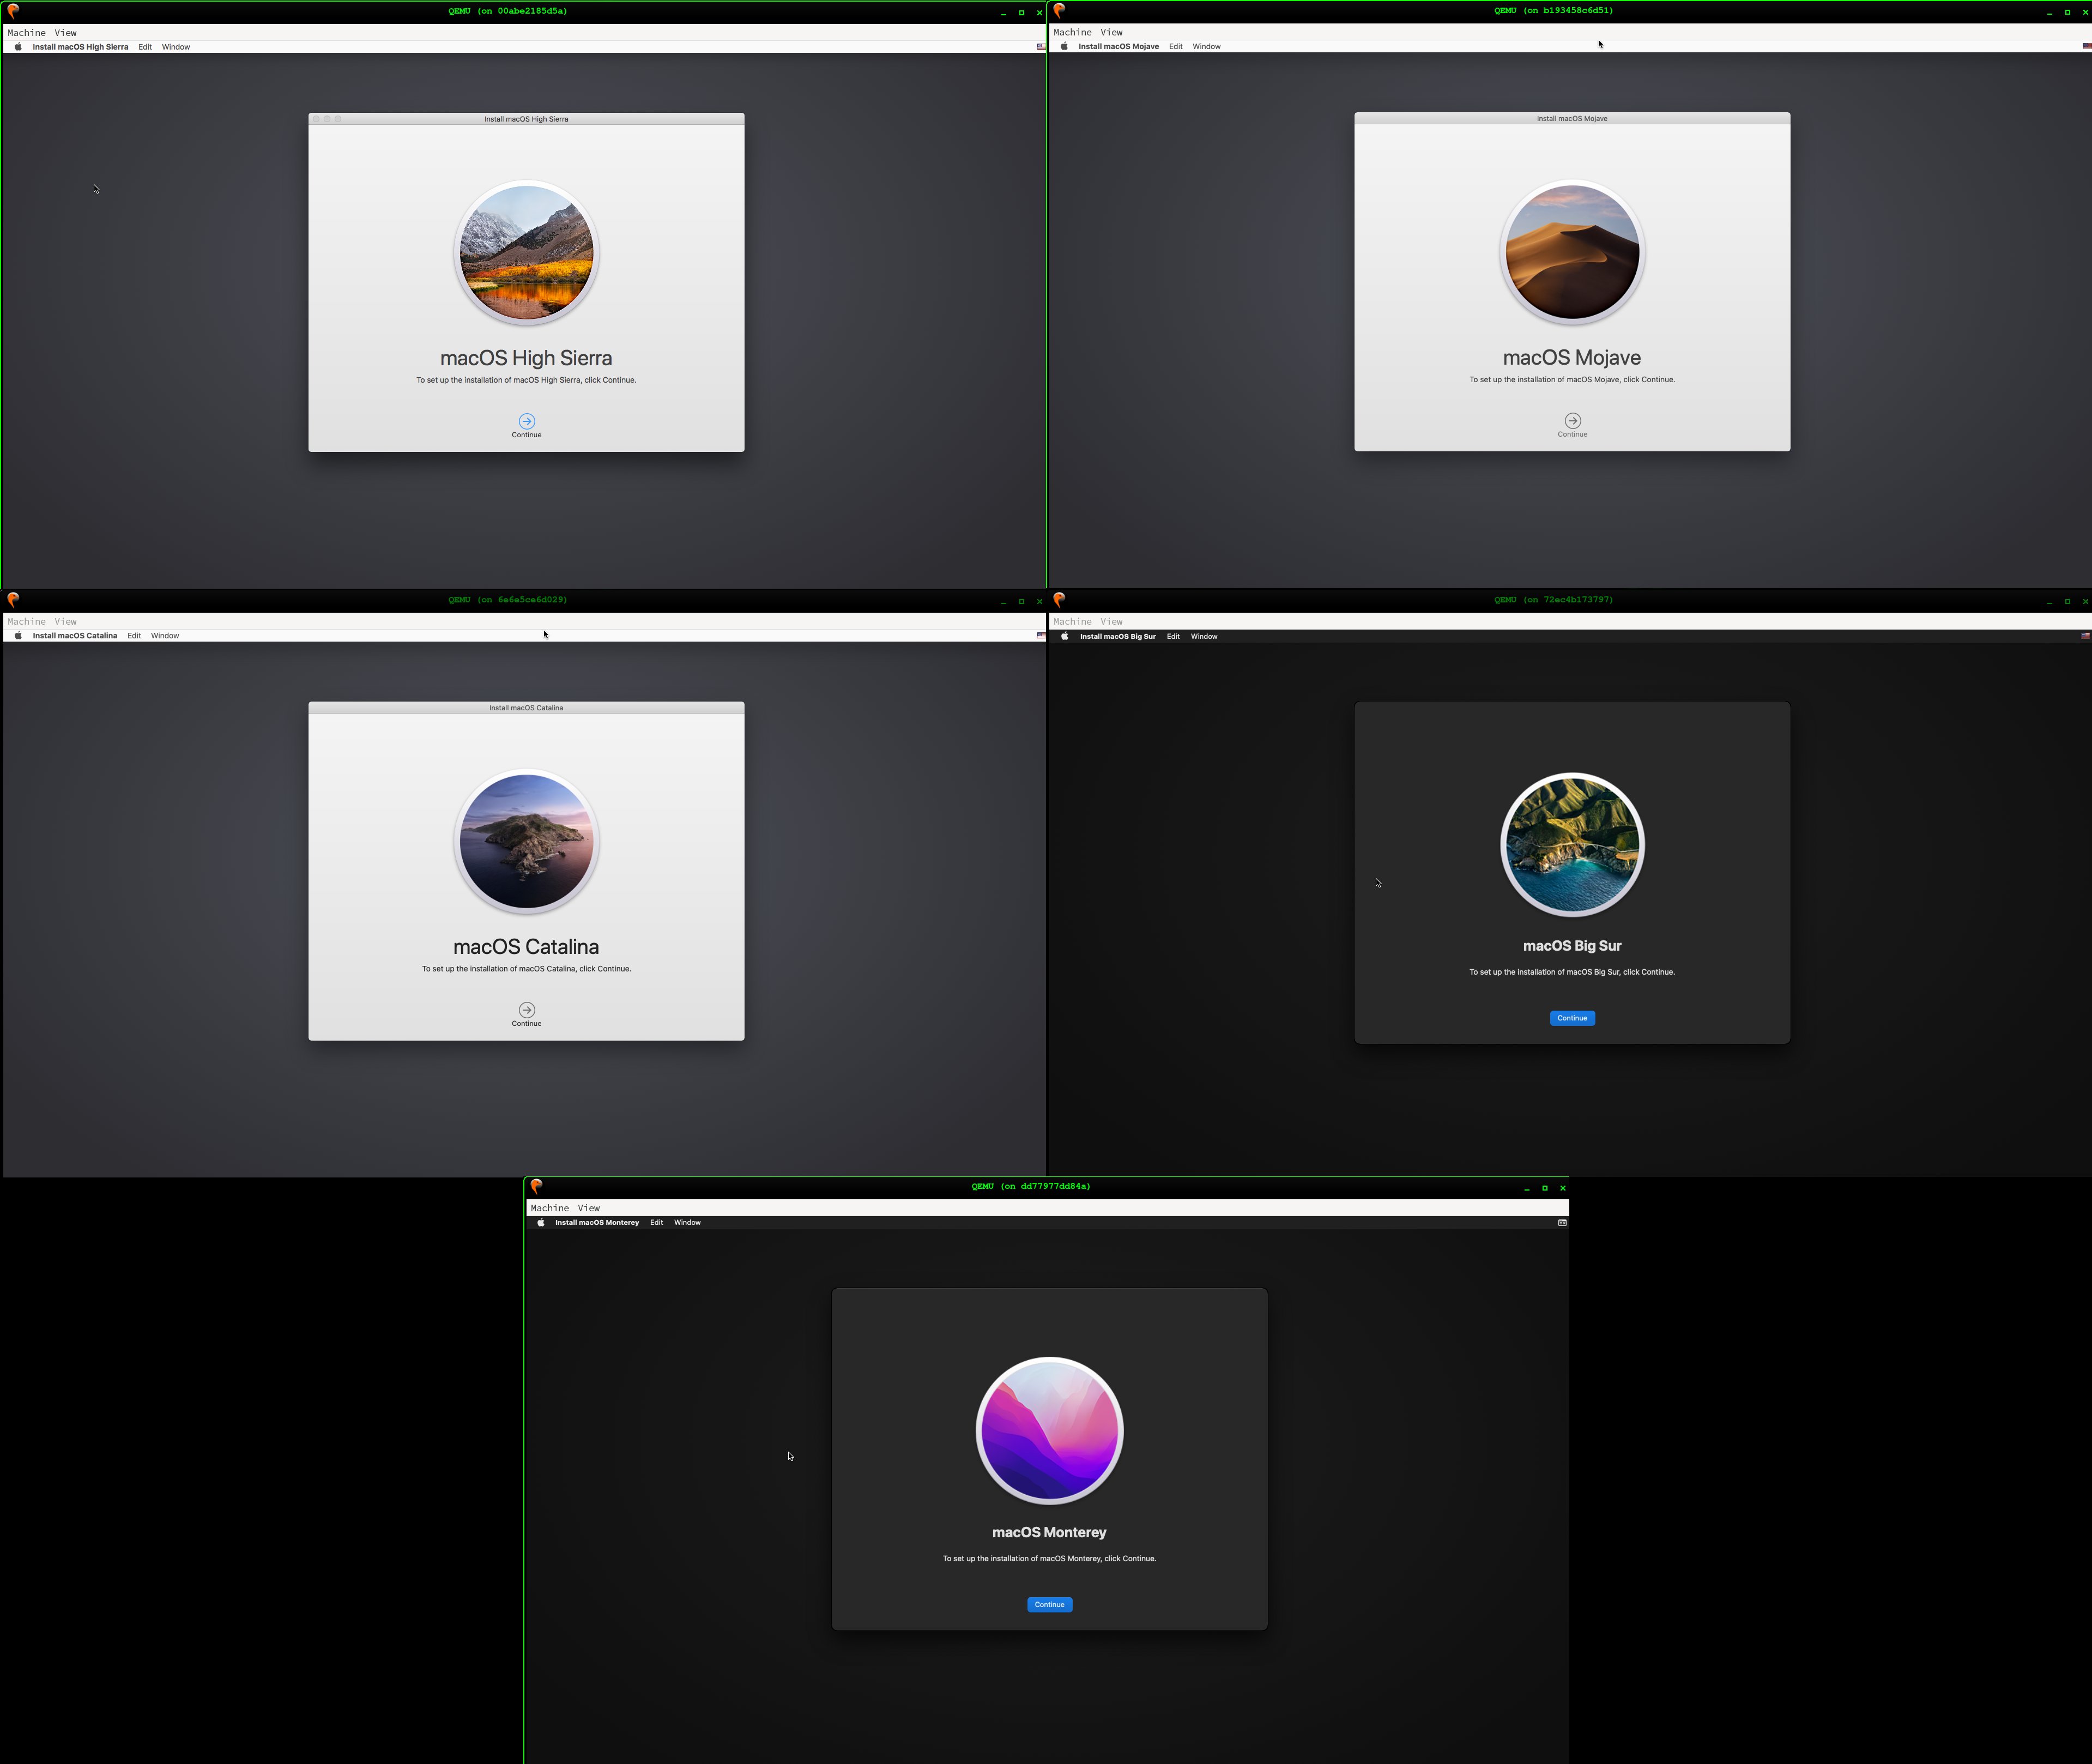
Task: Click Continue arrow in High Sierra installer
Action: click(x=527, y=421)
